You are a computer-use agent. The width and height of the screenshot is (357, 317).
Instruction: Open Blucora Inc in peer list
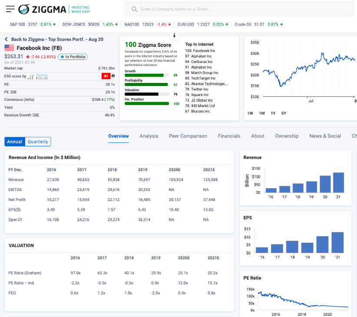coord(198,111)
